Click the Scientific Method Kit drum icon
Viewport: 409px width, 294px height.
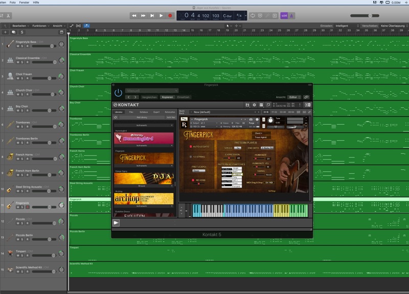(10, 269)
